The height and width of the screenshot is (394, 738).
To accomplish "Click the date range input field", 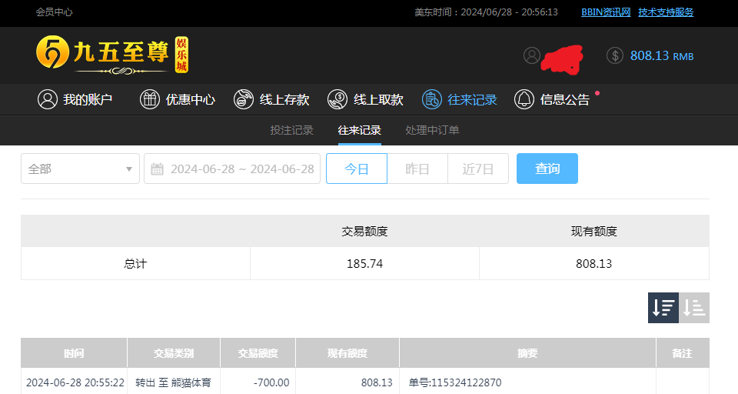I will pyautogui.click(x=242, y=169).
